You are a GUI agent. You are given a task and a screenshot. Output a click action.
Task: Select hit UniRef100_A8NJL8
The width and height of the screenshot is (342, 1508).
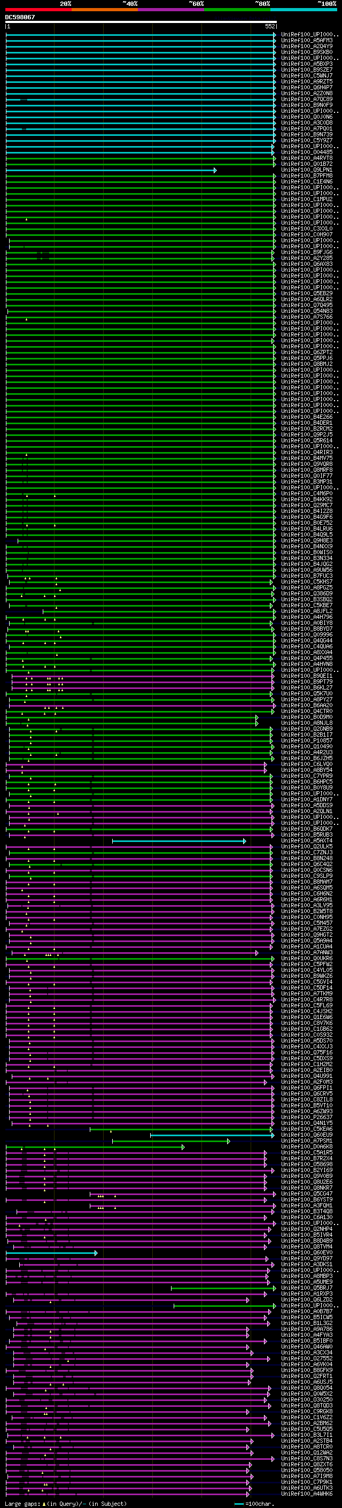[307, 724]
